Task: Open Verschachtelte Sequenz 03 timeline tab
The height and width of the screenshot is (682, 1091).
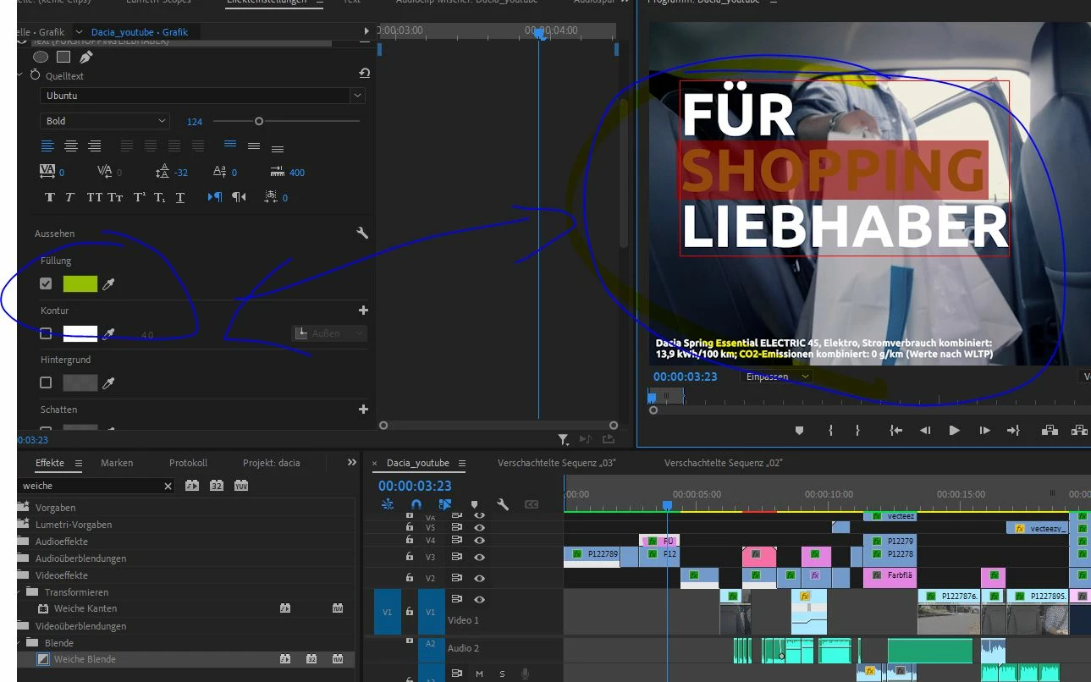Action: [556, 463]
